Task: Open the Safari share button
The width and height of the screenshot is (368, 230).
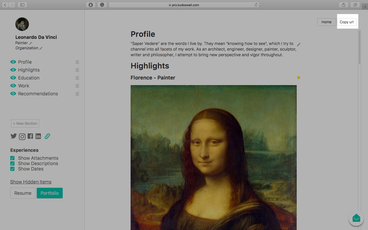Action: 343,5
